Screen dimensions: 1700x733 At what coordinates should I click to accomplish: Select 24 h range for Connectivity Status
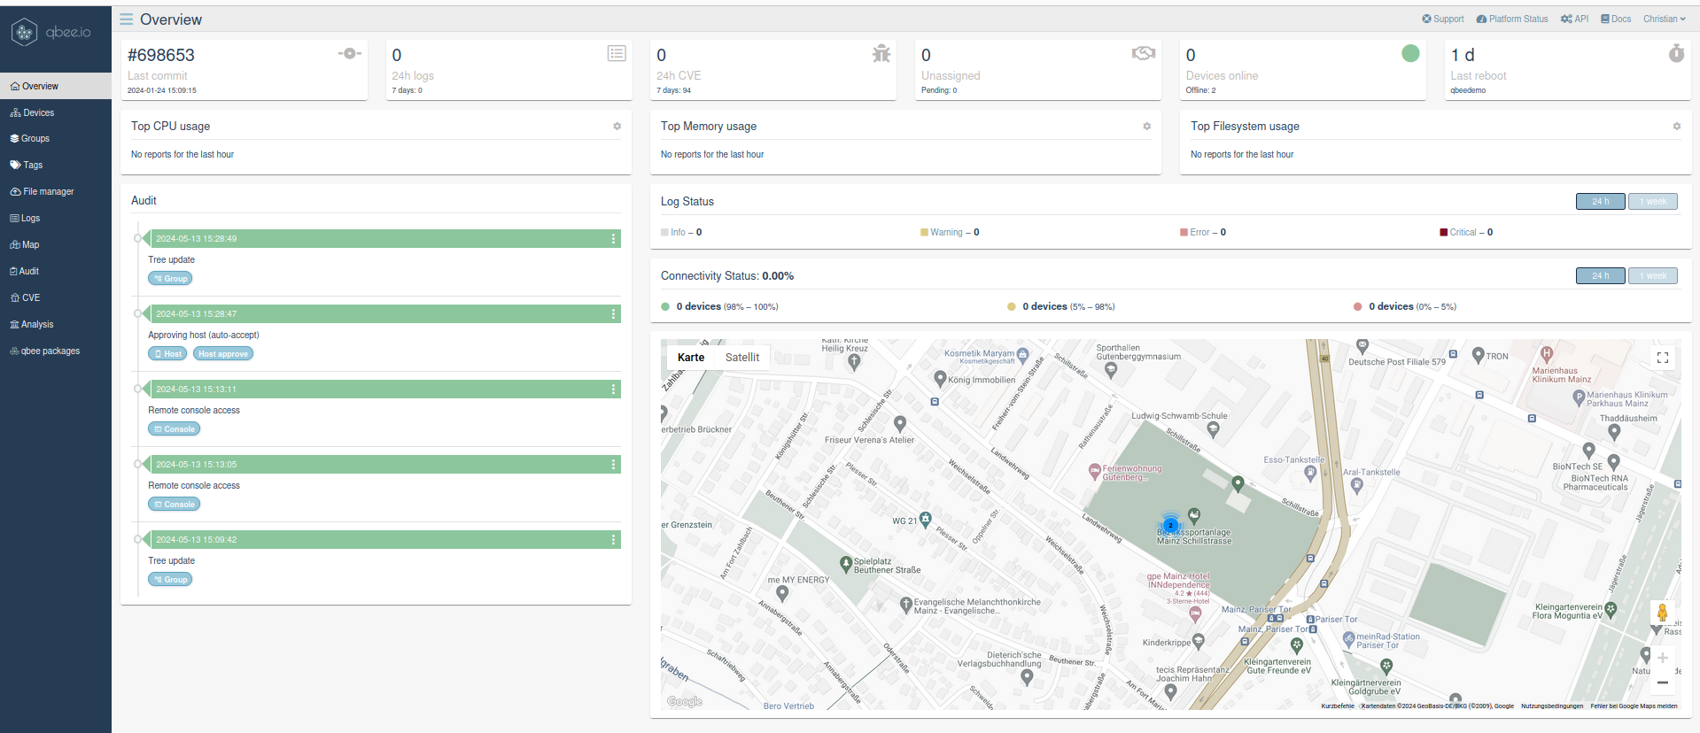coord(1600,275)
